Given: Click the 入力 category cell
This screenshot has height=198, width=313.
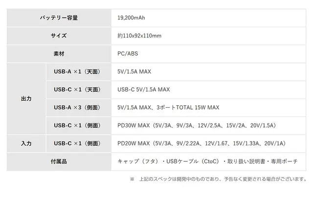Looking at the screenshot, I should click(x=26, y=143).
